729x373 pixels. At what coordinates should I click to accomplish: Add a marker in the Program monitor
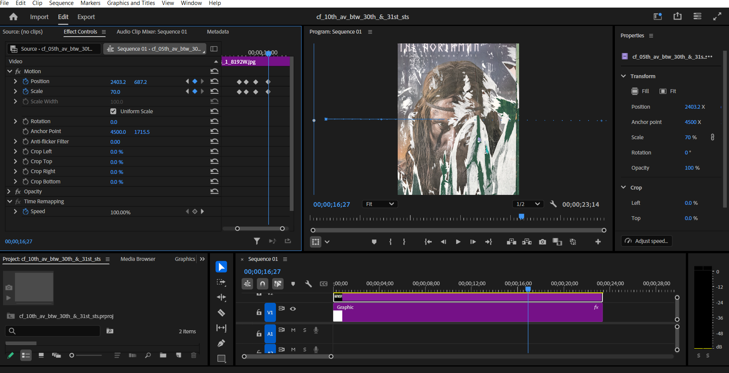click(x=374, y=241)
